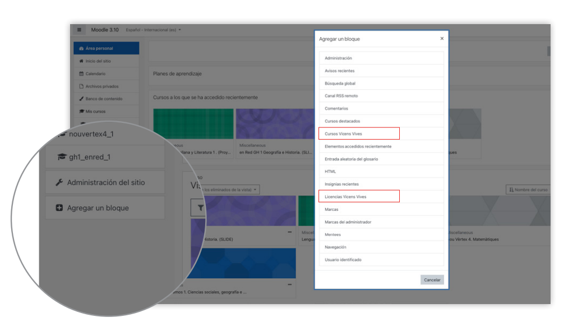Click the brush icon beside Banco de contenido
The width and height of the screenshot is (573, 331).
coord(81,99)
